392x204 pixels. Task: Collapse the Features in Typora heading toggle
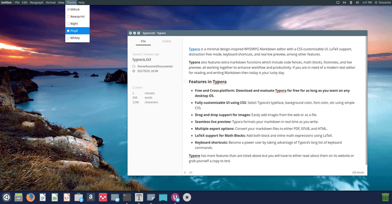(185, 82)
